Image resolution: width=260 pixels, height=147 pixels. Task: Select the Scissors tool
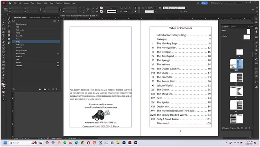(3, 55)
